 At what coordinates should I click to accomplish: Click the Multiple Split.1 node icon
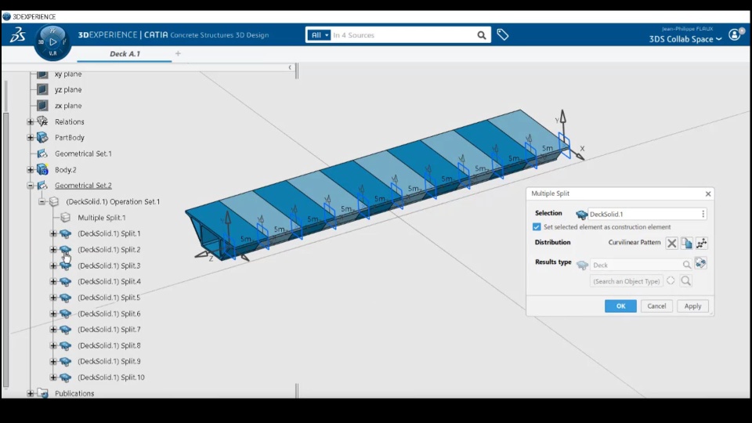tap(65, 218)
